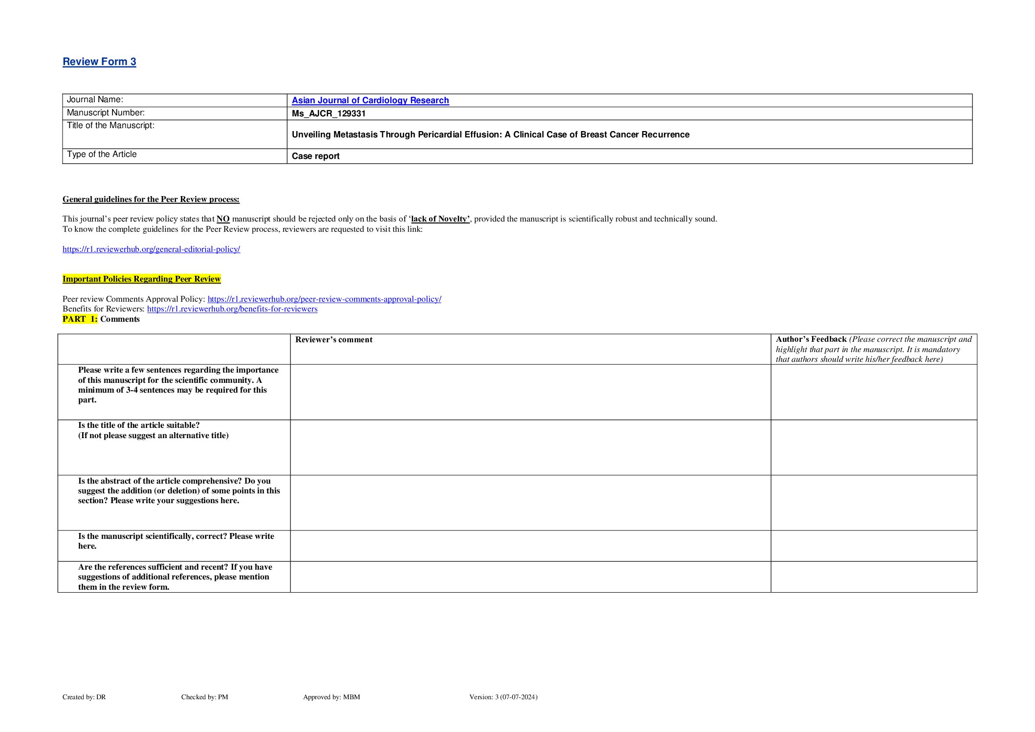Click author's feedback cell for abstract row
Image resolution: width=1035 pixels, height=732 pixels.
874,502
